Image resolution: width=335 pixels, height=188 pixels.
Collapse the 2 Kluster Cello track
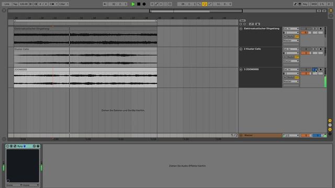241,49
